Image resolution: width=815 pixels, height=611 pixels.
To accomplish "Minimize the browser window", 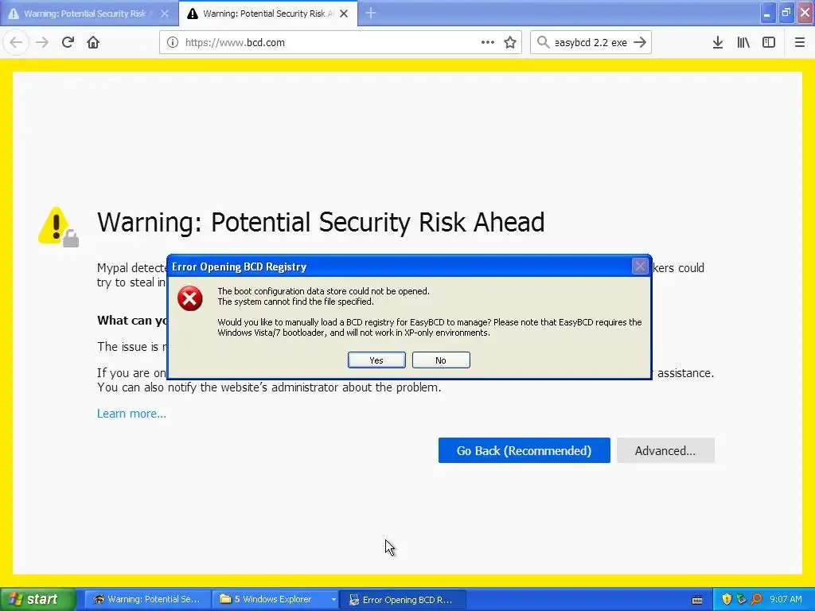I will click(767, 13).
